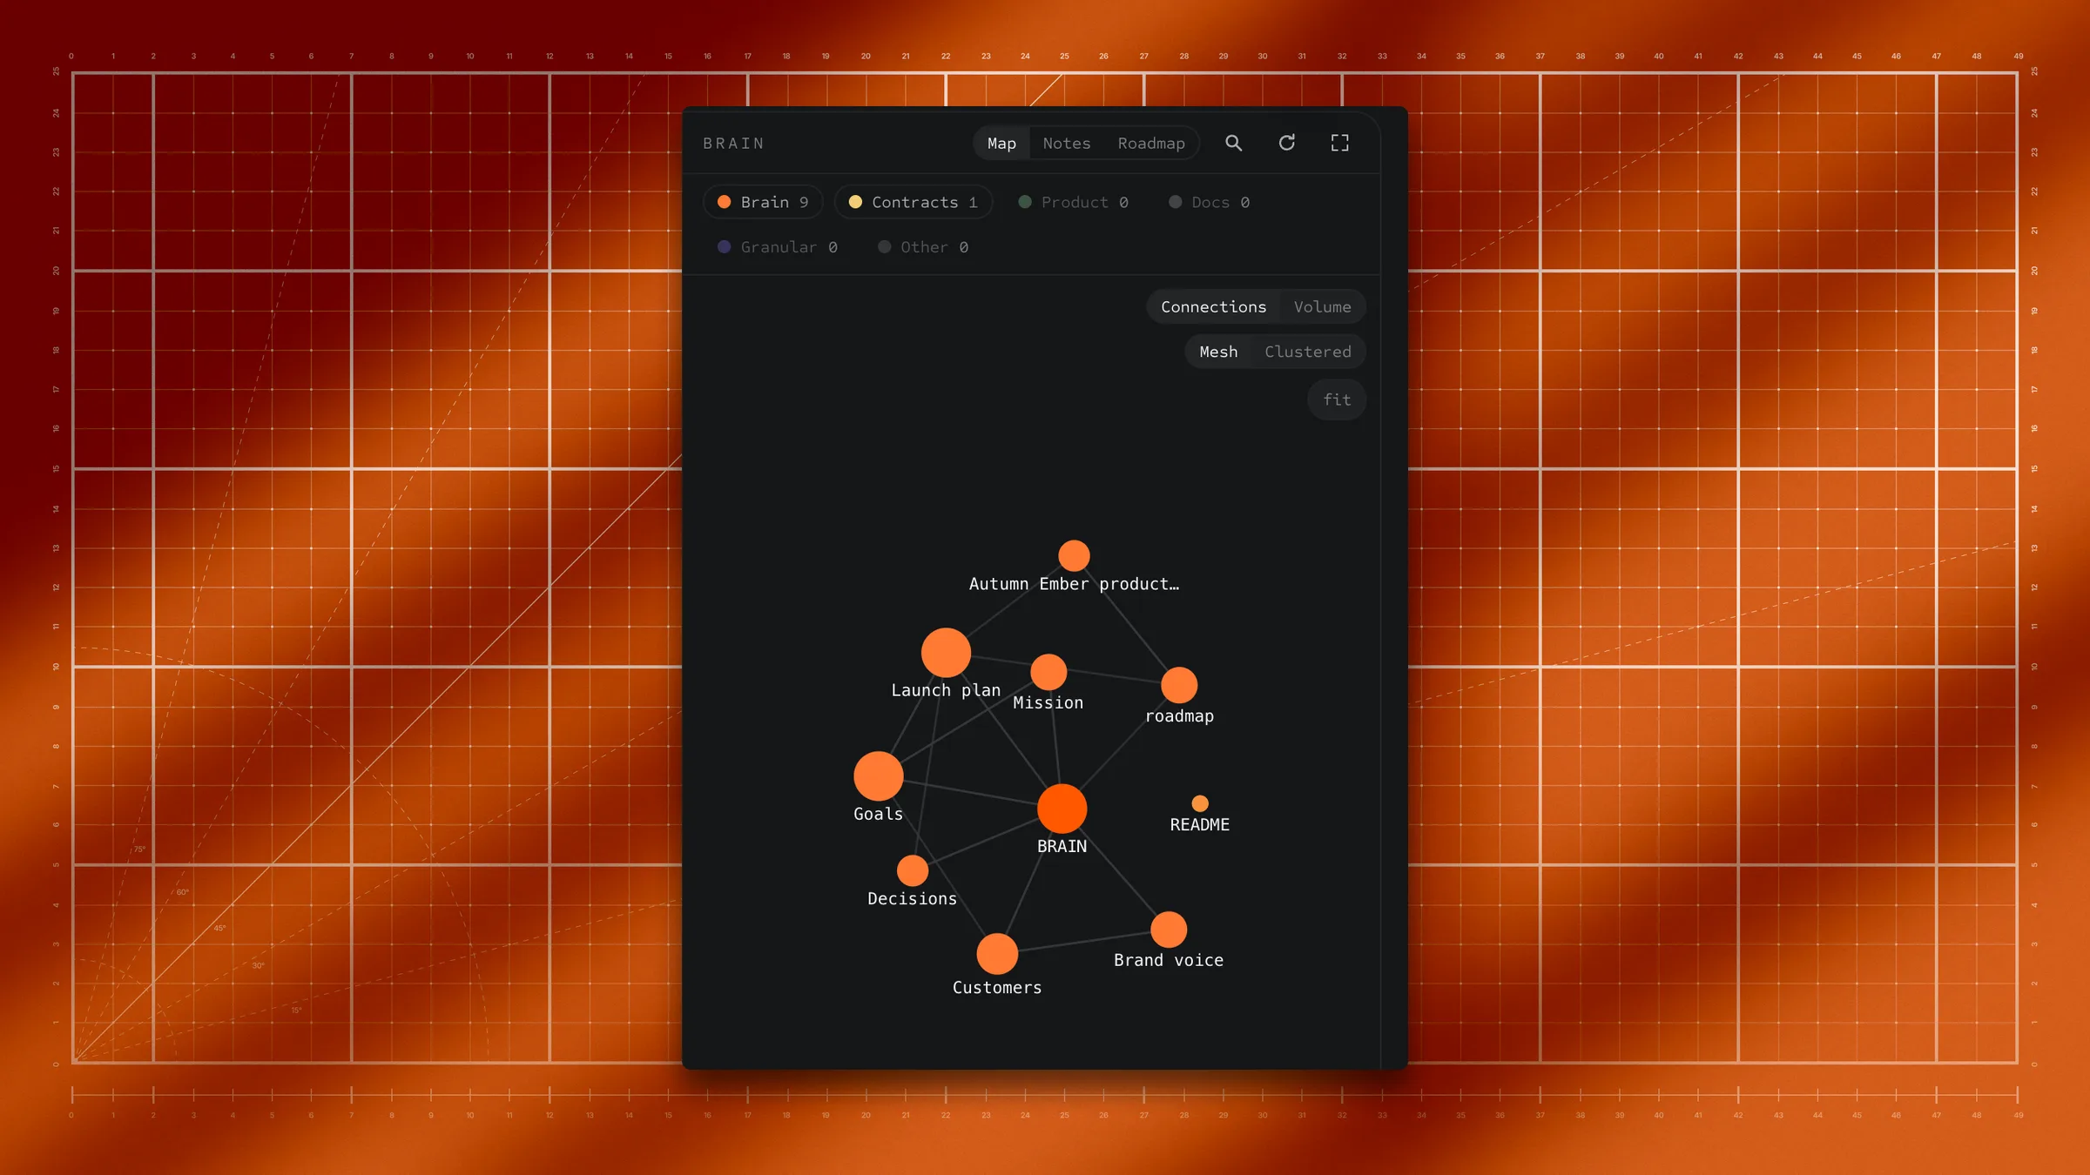Toggle the Docs 0 category filter
Viewport: 2090px width, 1175px height.
point(1209,202)
